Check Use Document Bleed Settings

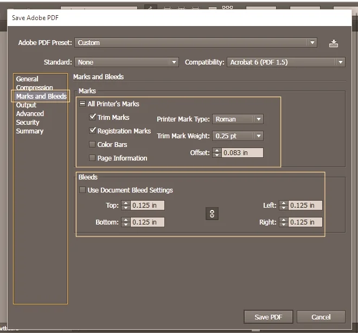(x=82, y=190)
